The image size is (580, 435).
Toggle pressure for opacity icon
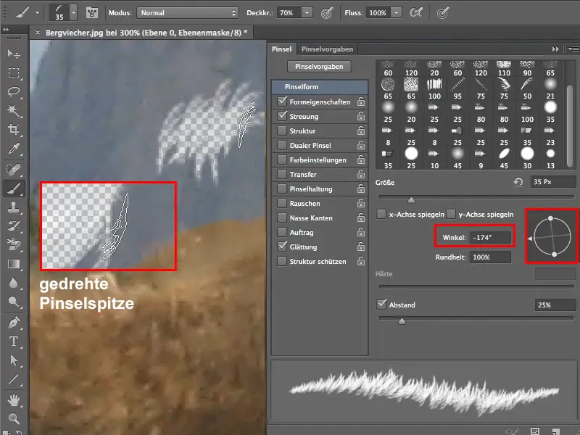click(327, 13)
